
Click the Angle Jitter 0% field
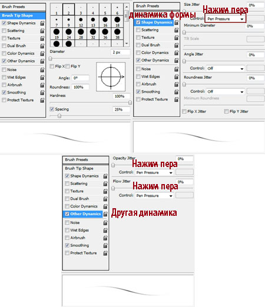click(x=256, y=55)
